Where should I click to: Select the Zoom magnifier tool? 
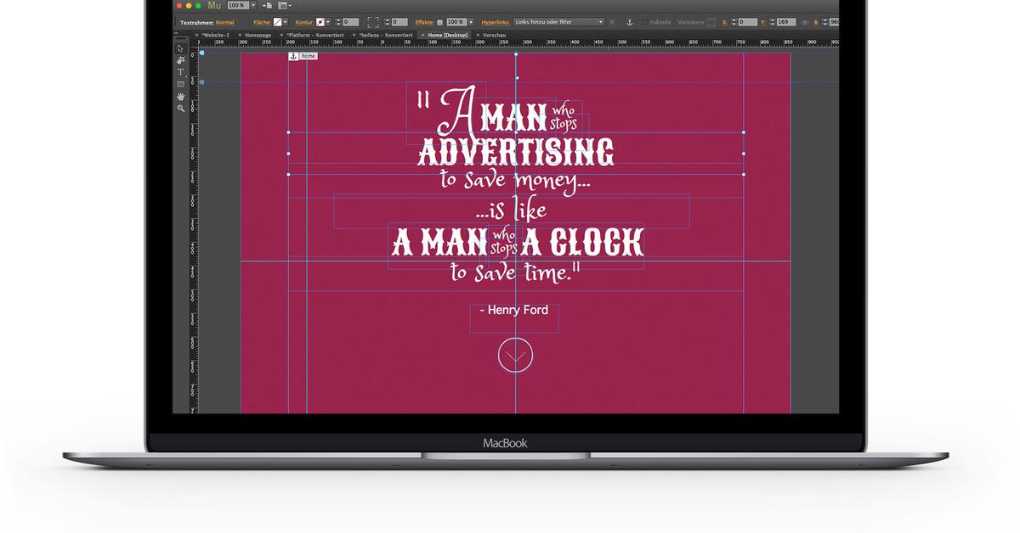(180, 109)
